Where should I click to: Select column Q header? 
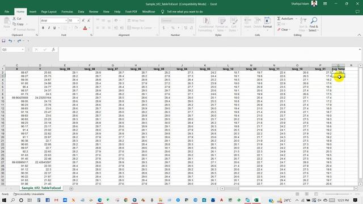pos(338,66)
